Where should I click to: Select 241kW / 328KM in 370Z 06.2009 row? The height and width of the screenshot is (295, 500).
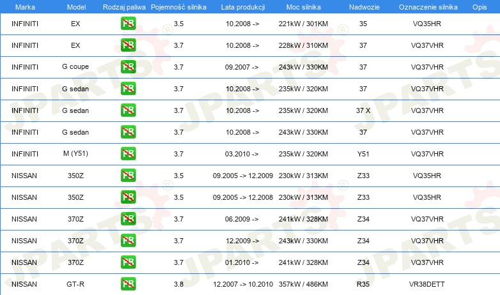303,219
